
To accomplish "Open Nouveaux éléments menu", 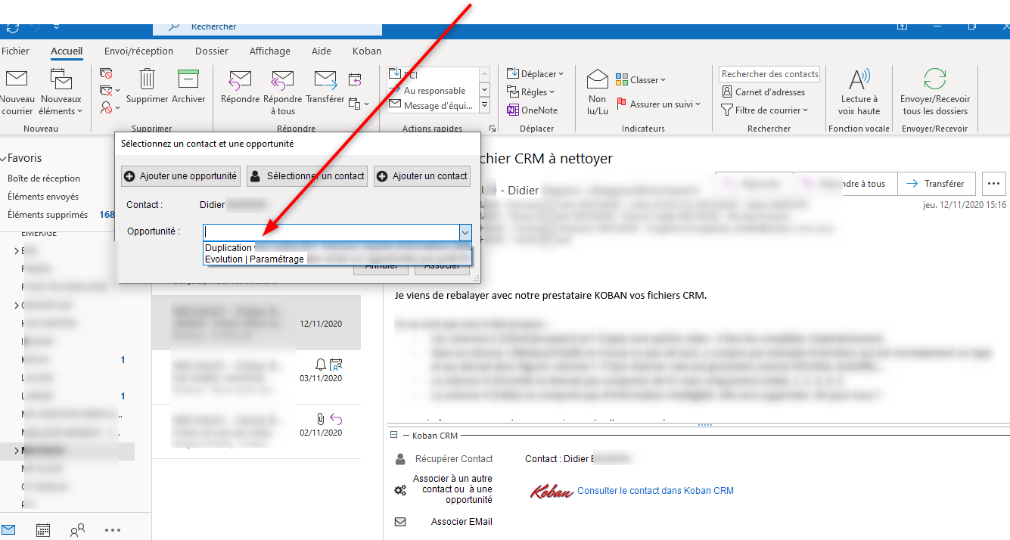I will pos(61,93).
